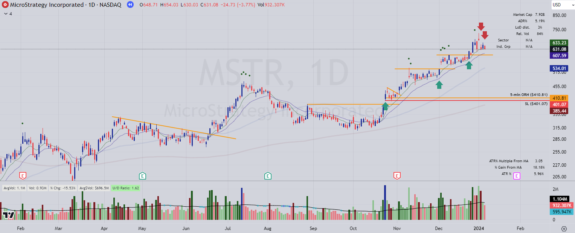
Task: Click the Avg$Vol: $696.5M label
Action: [95, 188]
